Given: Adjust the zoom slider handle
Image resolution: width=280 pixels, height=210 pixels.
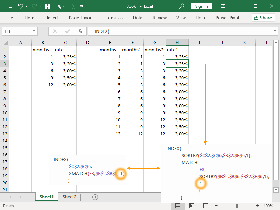Looking at the screenshot, I should 237,206.
